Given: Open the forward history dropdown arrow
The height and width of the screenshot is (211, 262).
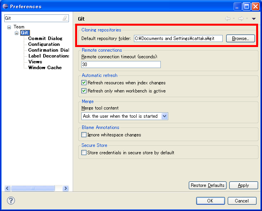Looking at the screenshot, I should click(x=247, y=19).
